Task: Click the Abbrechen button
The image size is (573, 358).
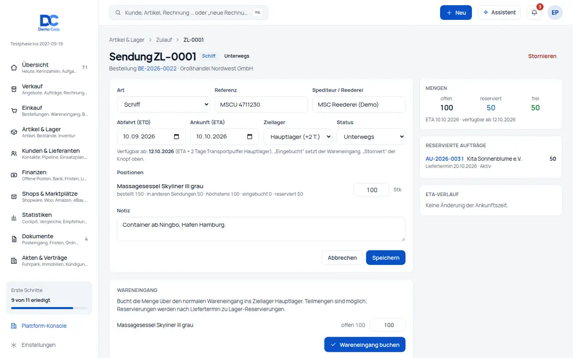Action: pyautogui.click(x=342, y=258)
